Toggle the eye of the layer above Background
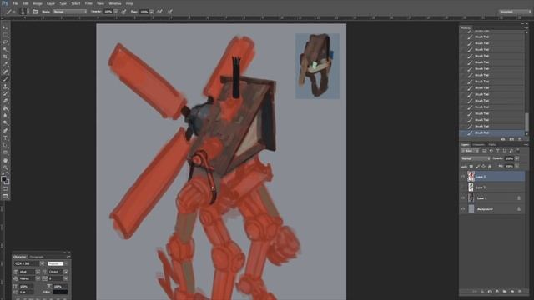The height and width of the screenshot is (300, 534). 463,198
